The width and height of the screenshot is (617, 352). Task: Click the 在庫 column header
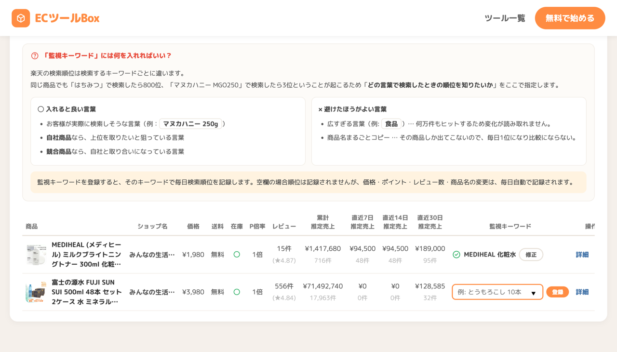click(x=237, y=227)
